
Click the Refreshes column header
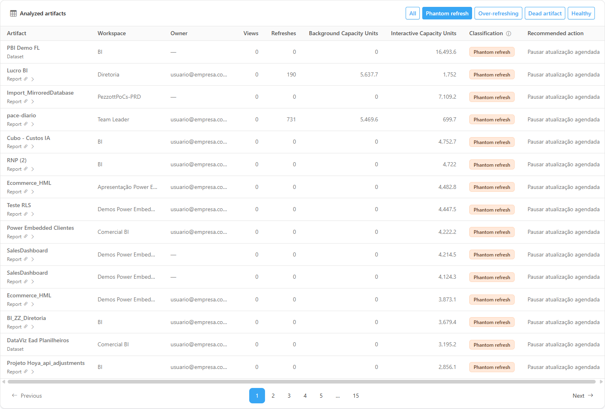pyautogui.click(x=284, y=34)
